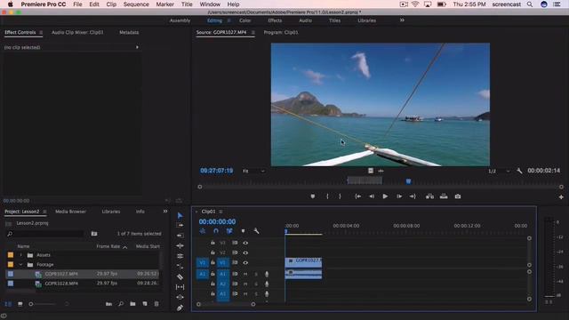Toggle Linked Selection in timeline
569x320 pixels.
point(229,231)
